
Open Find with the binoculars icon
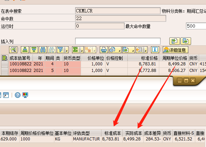coord(43,50)
